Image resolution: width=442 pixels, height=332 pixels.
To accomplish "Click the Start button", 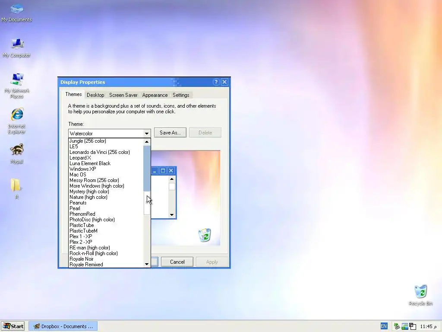I will pos(13,326).
